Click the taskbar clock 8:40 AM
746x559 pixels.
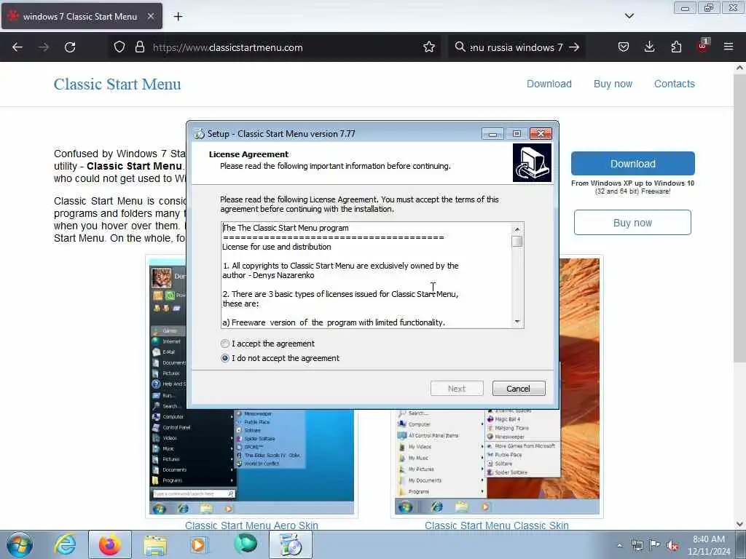[709, 545]
